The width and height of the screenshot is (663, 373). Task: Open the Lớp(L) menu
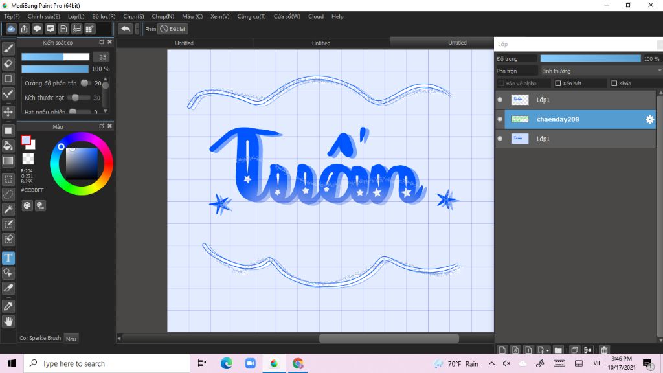[76, 16]
